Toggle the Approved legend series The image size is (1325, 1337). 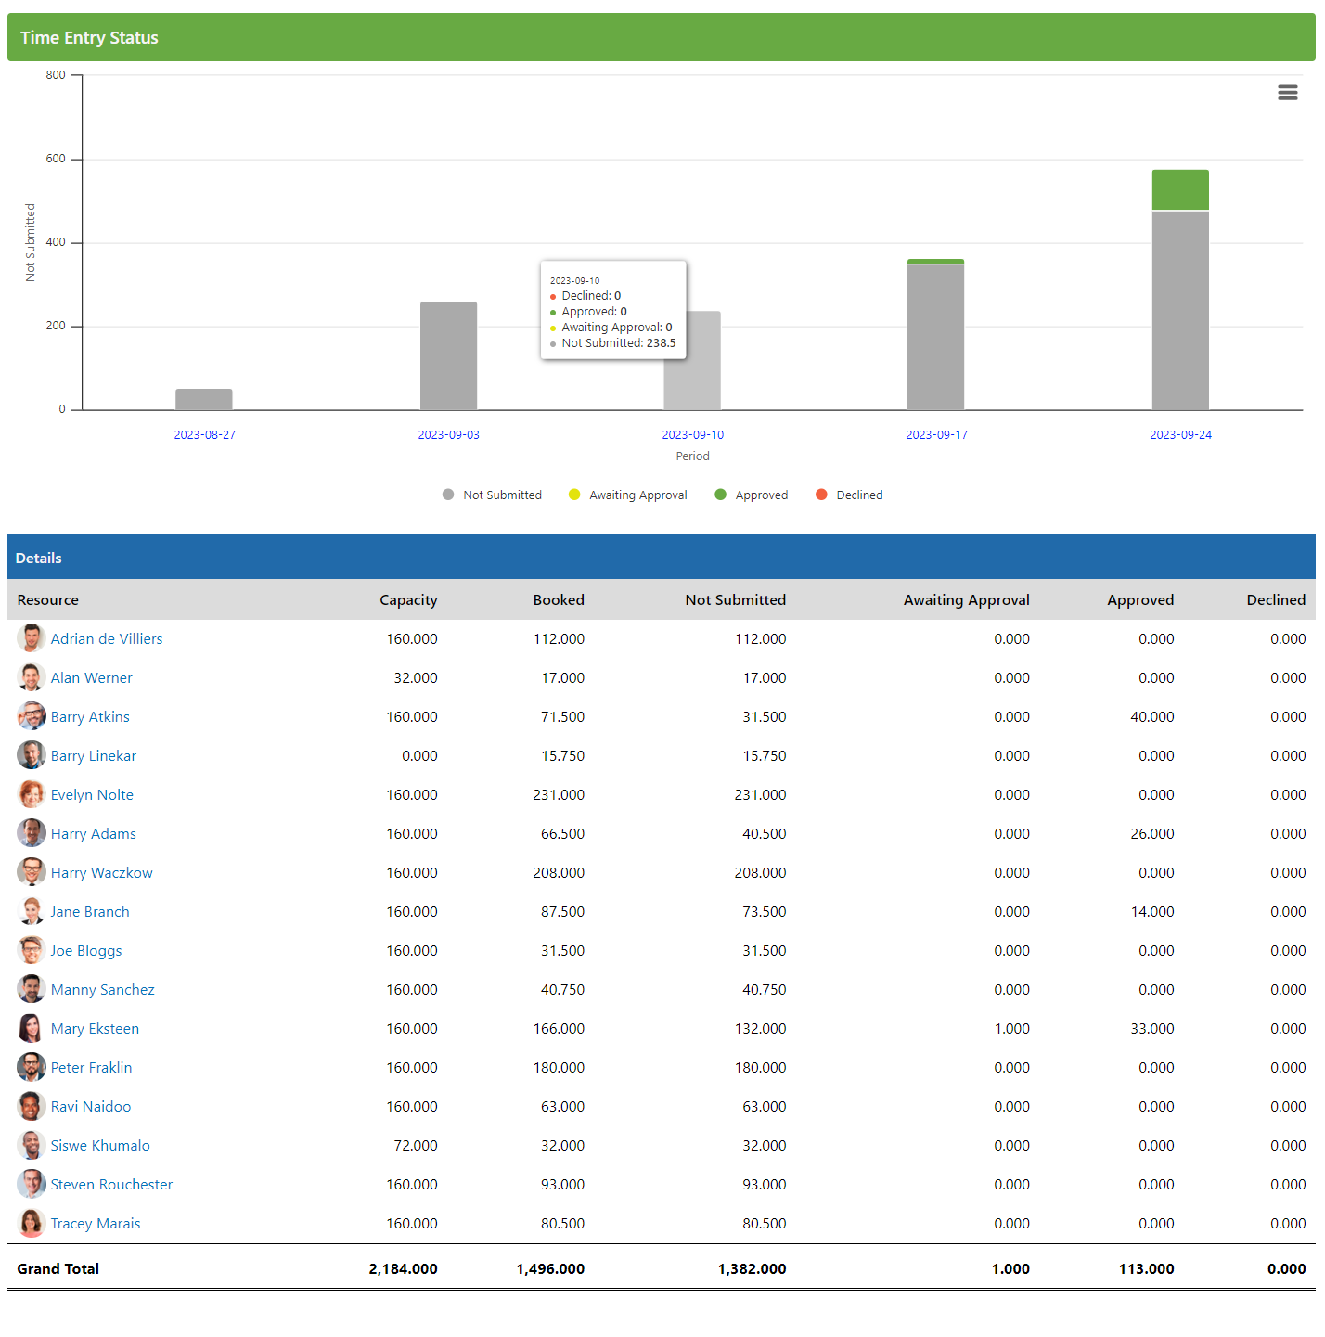coord(751,495)
